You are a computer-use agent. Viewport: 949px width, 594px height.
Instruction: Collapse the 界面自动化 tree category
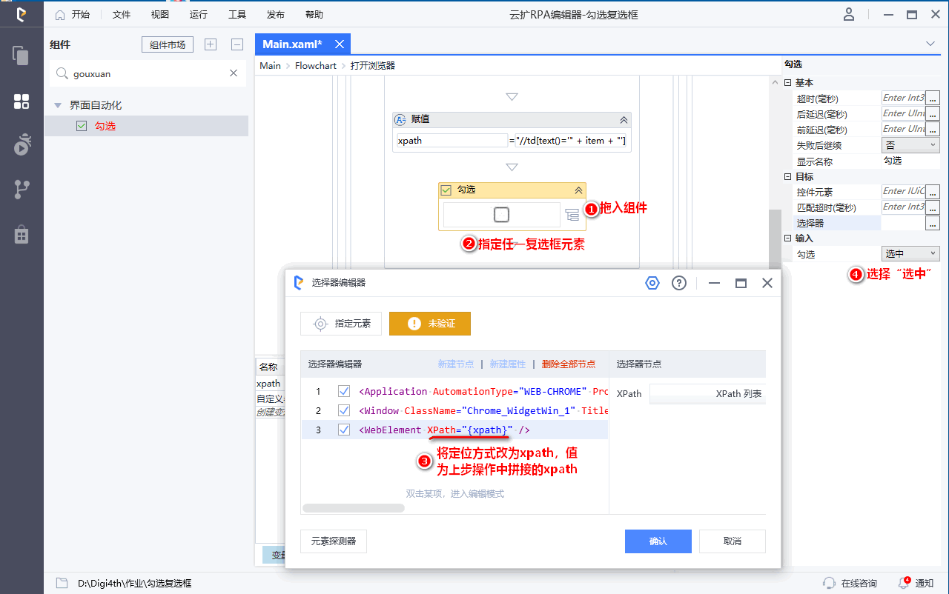click(58, 106)
